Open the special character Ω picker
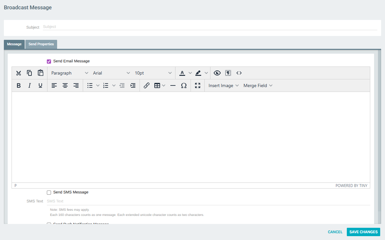This screenshot has width=385, height=240. tap(184, 85)
